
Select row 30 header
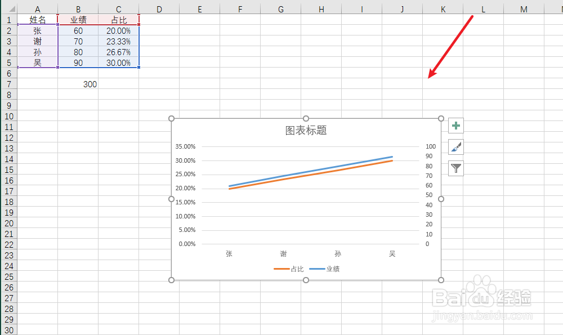click(9, 330)
